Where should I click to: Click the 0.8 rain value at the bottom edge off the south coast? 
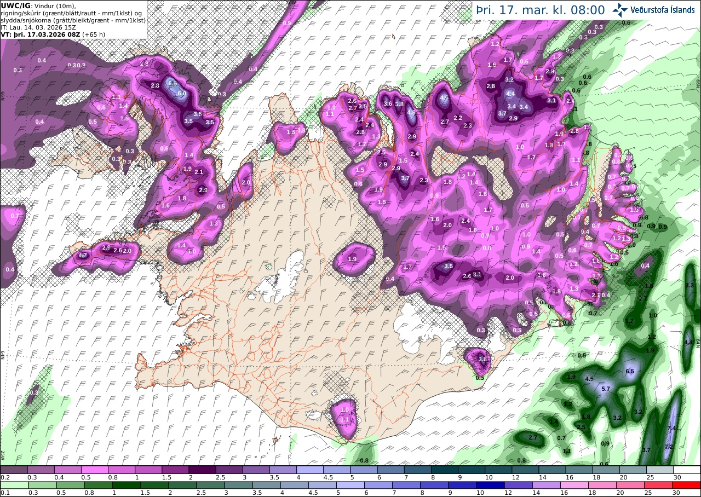[365, 460]
